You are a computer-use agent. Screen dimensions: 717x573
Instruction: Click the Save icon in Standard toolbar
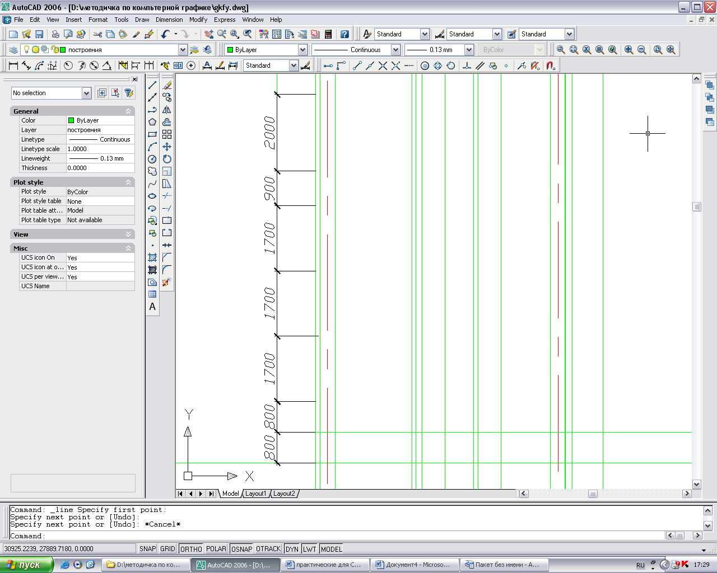39,34
